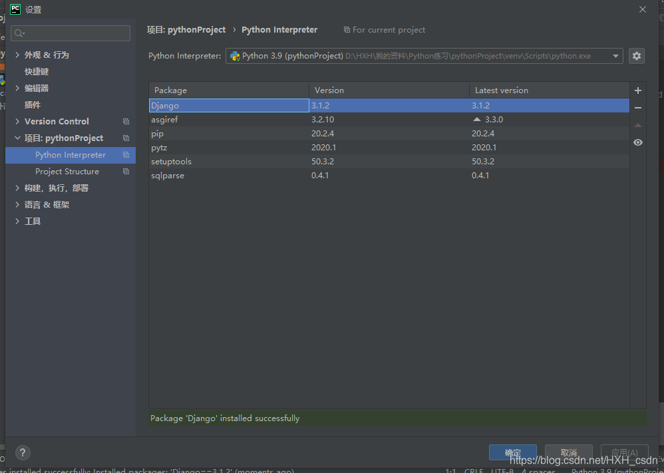Expand the 语言 & 框架 section
This screenshot has height=473, width=664.
tap(17, 204)
